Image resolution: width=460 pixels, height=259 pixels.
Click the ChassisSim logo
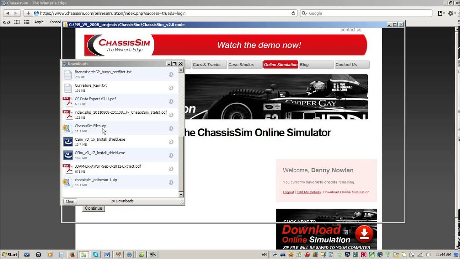tap(120, 45)
